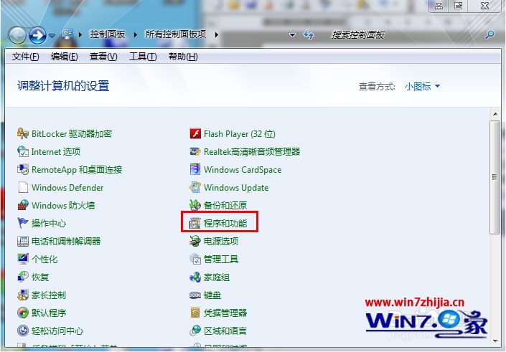Click the 操作中心 flag icon
This screenshot has width=506, height=352.
click(23, 223)
